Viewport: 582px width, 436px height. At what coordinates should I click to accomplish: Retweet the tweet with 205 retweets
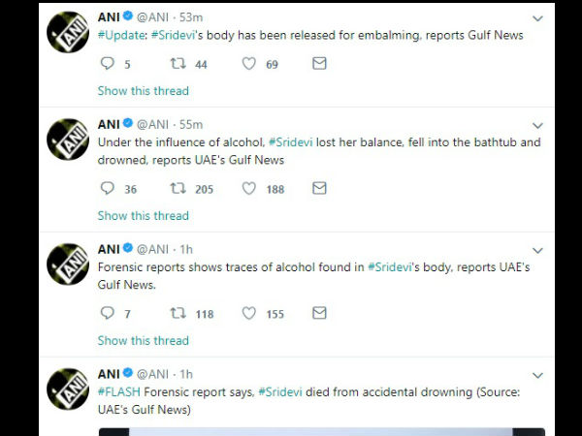pos(178,189)
